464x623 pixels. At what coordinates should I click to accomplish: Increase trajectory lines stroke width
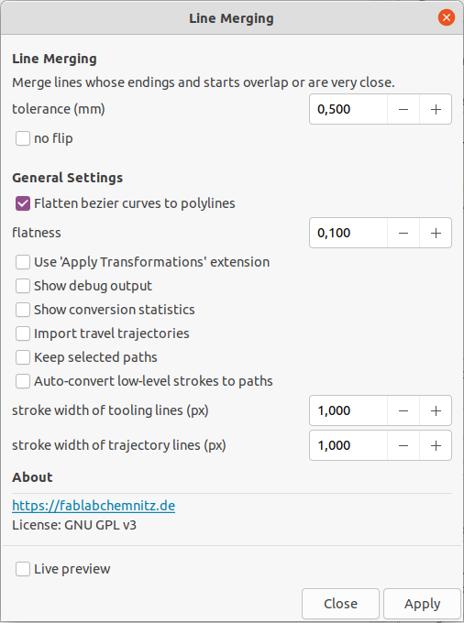[x=436, y=445]
